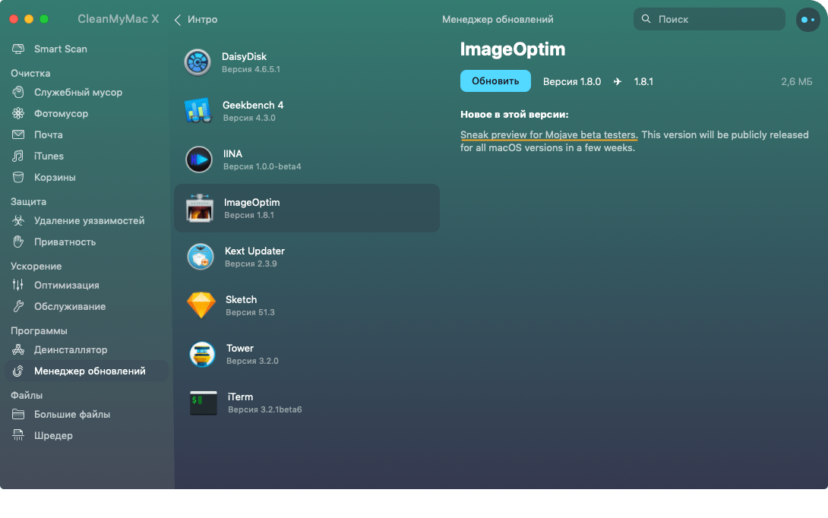Screen dimensions: 828x518
Task: Choose IINA Версия 1.0.0-beta4 row
Action: 307,159
